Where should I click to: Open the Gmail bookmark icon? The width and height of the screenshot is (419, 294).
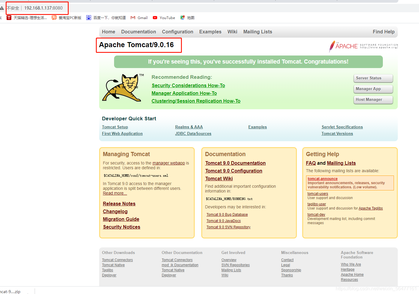(133, 18)
